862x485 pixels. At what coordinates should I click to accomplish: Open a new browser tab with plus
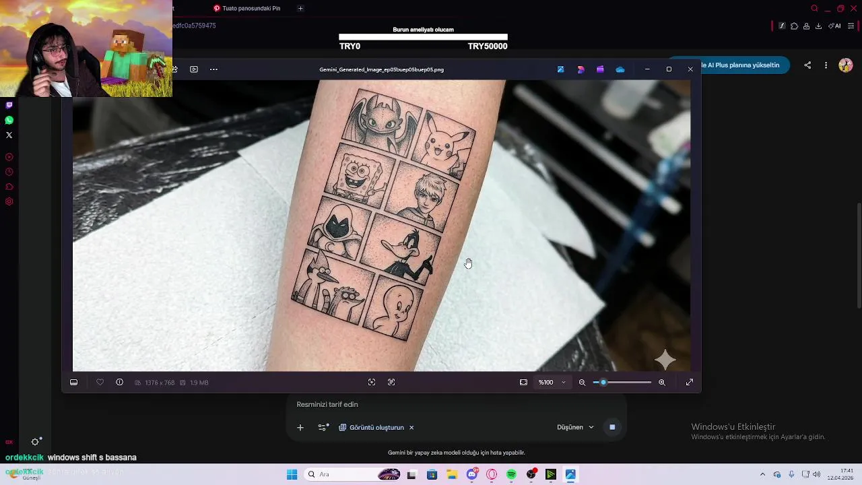300,8
